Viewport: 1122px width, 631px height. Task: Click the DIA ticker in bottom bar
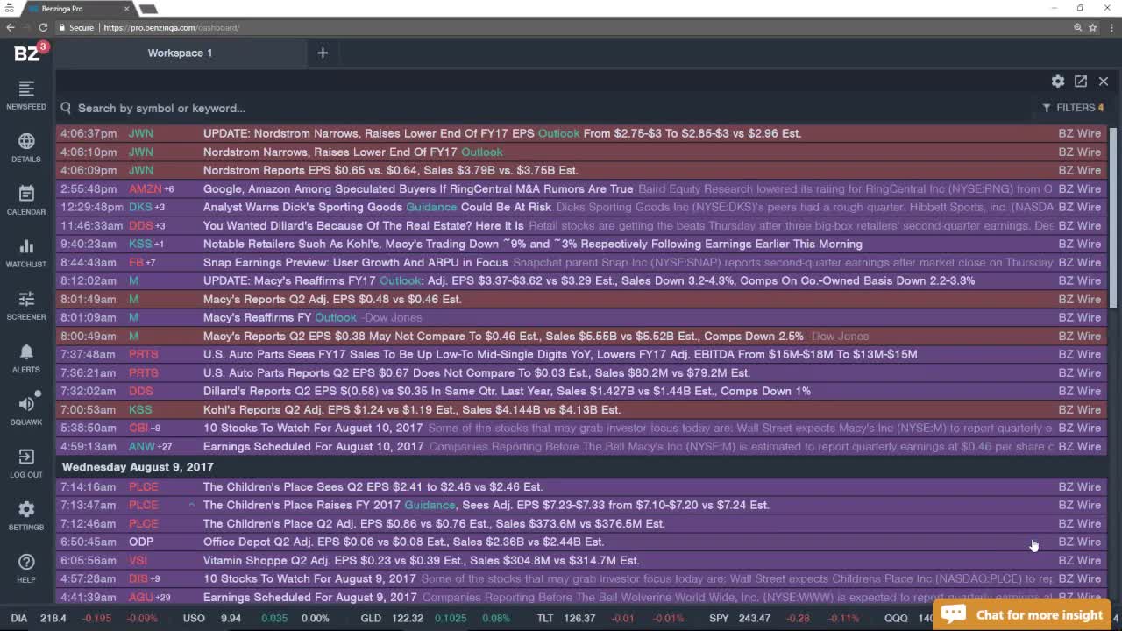pos(18,618)
